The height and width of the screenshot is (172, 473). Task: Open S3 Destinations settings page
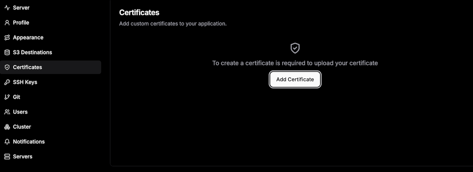click(x=32, y=52)
